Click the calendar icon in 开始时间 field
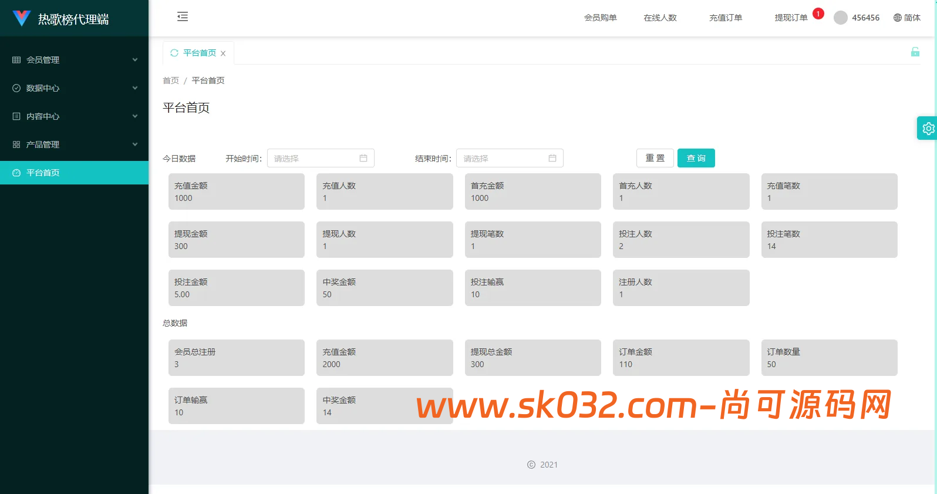The image size is (937, 494). pos(363,158)
